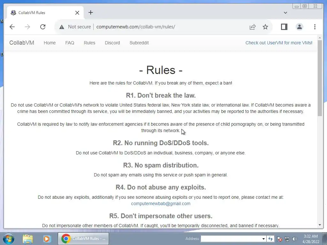This screenshot has width=327, height=245.
Task: Click the computernewbab@gmail.com email link
Action: pos(161,204)
